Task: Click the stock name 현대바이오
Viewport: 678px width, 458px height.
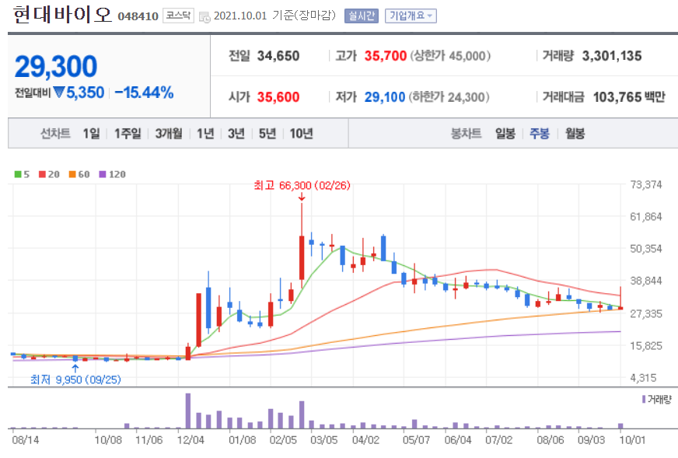Action: point(63,15)
